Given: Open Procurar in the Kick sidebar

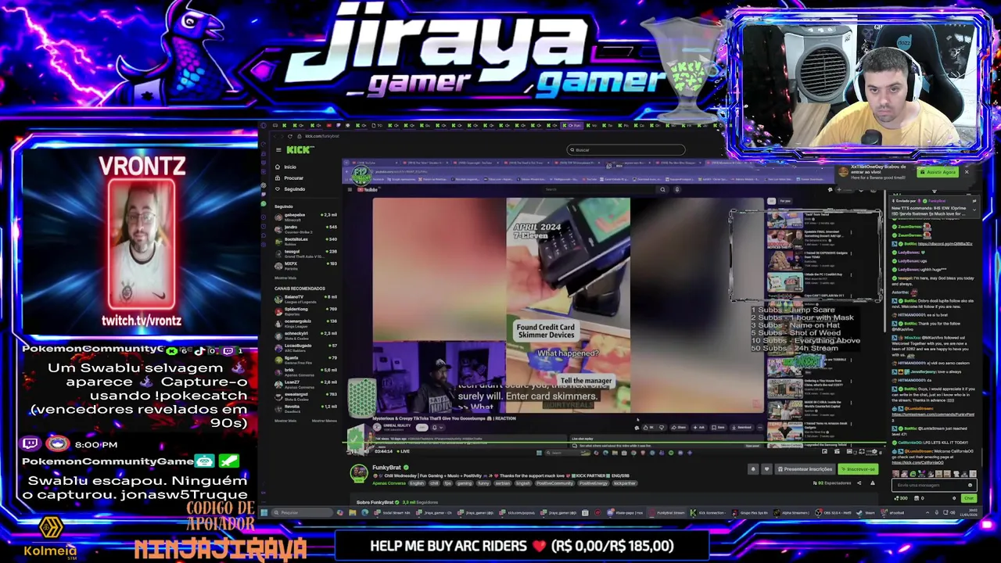Looking at the screenshot, I should pos(293,178).
